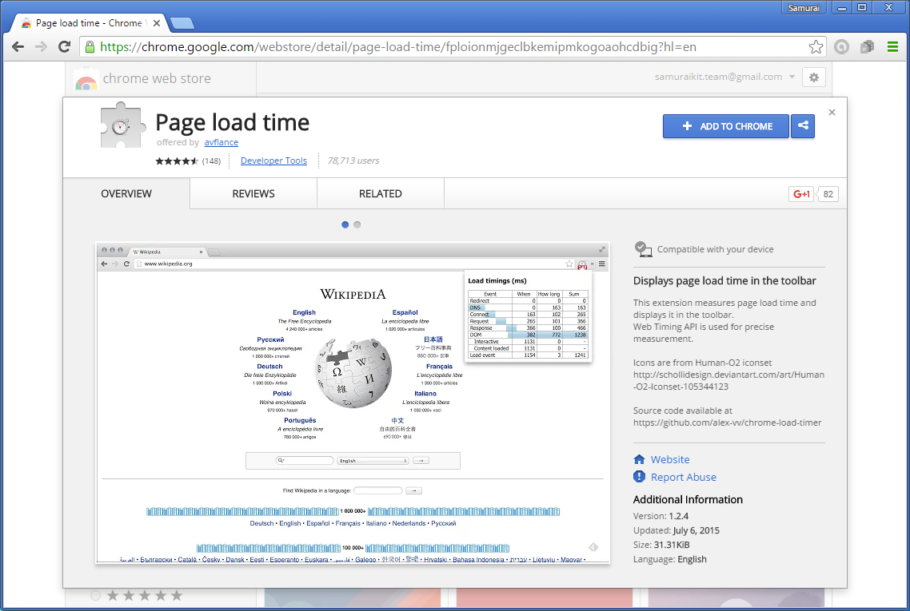The height and width of the screenshot is (611, 910).
Task: Click the five-star rating
Action: [x=177, y=161]
